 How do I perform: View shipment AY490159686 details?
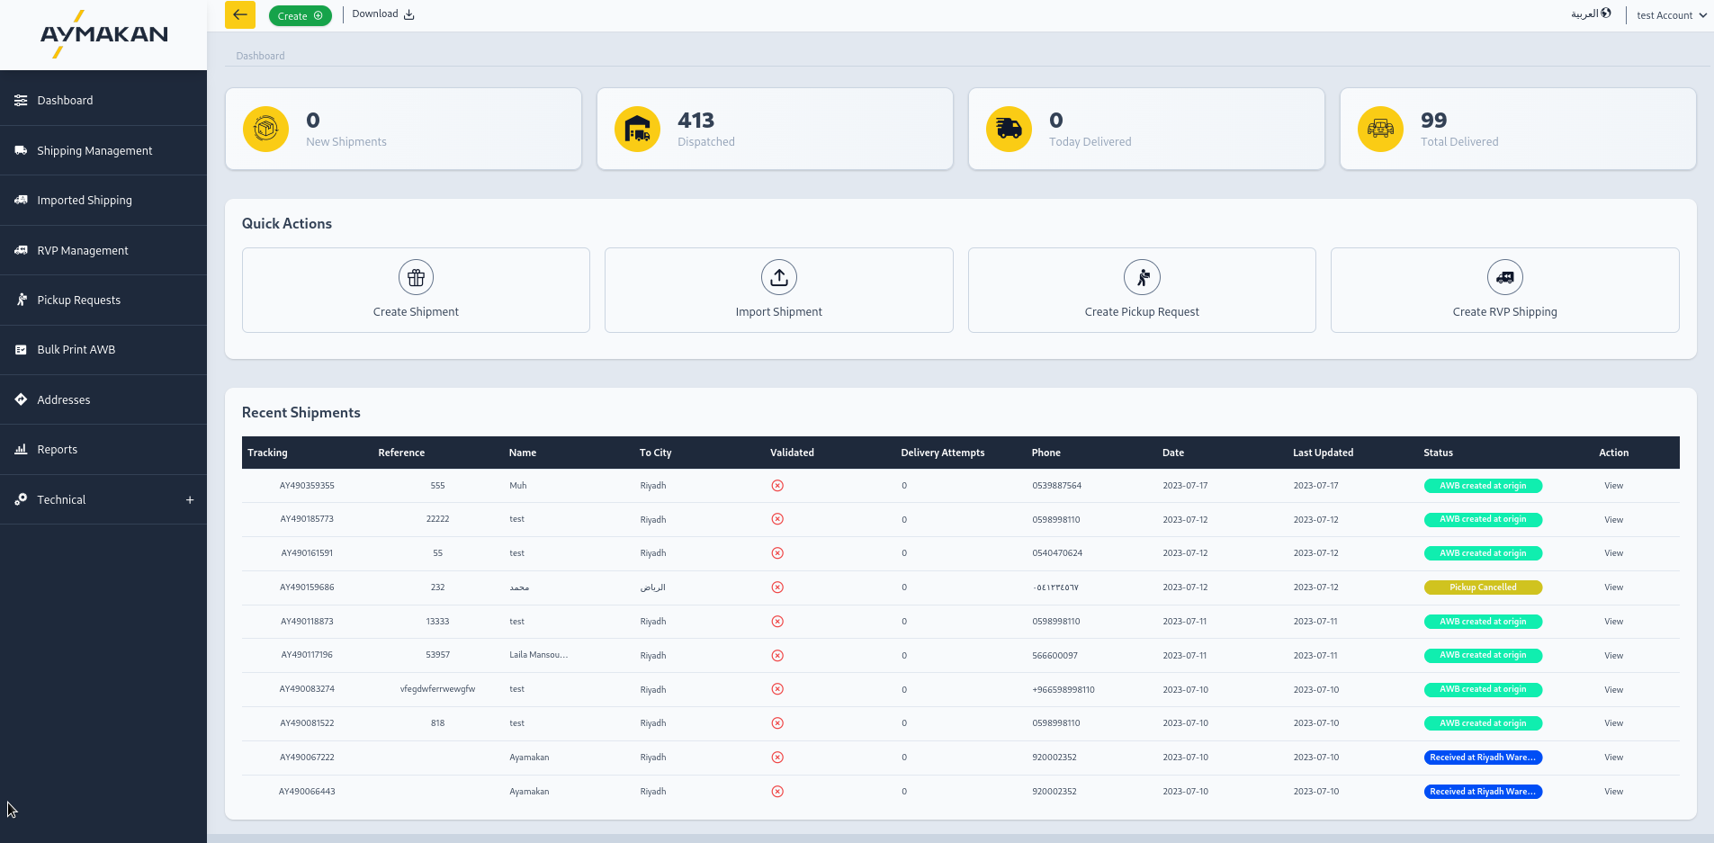(x=1613, y=587)
